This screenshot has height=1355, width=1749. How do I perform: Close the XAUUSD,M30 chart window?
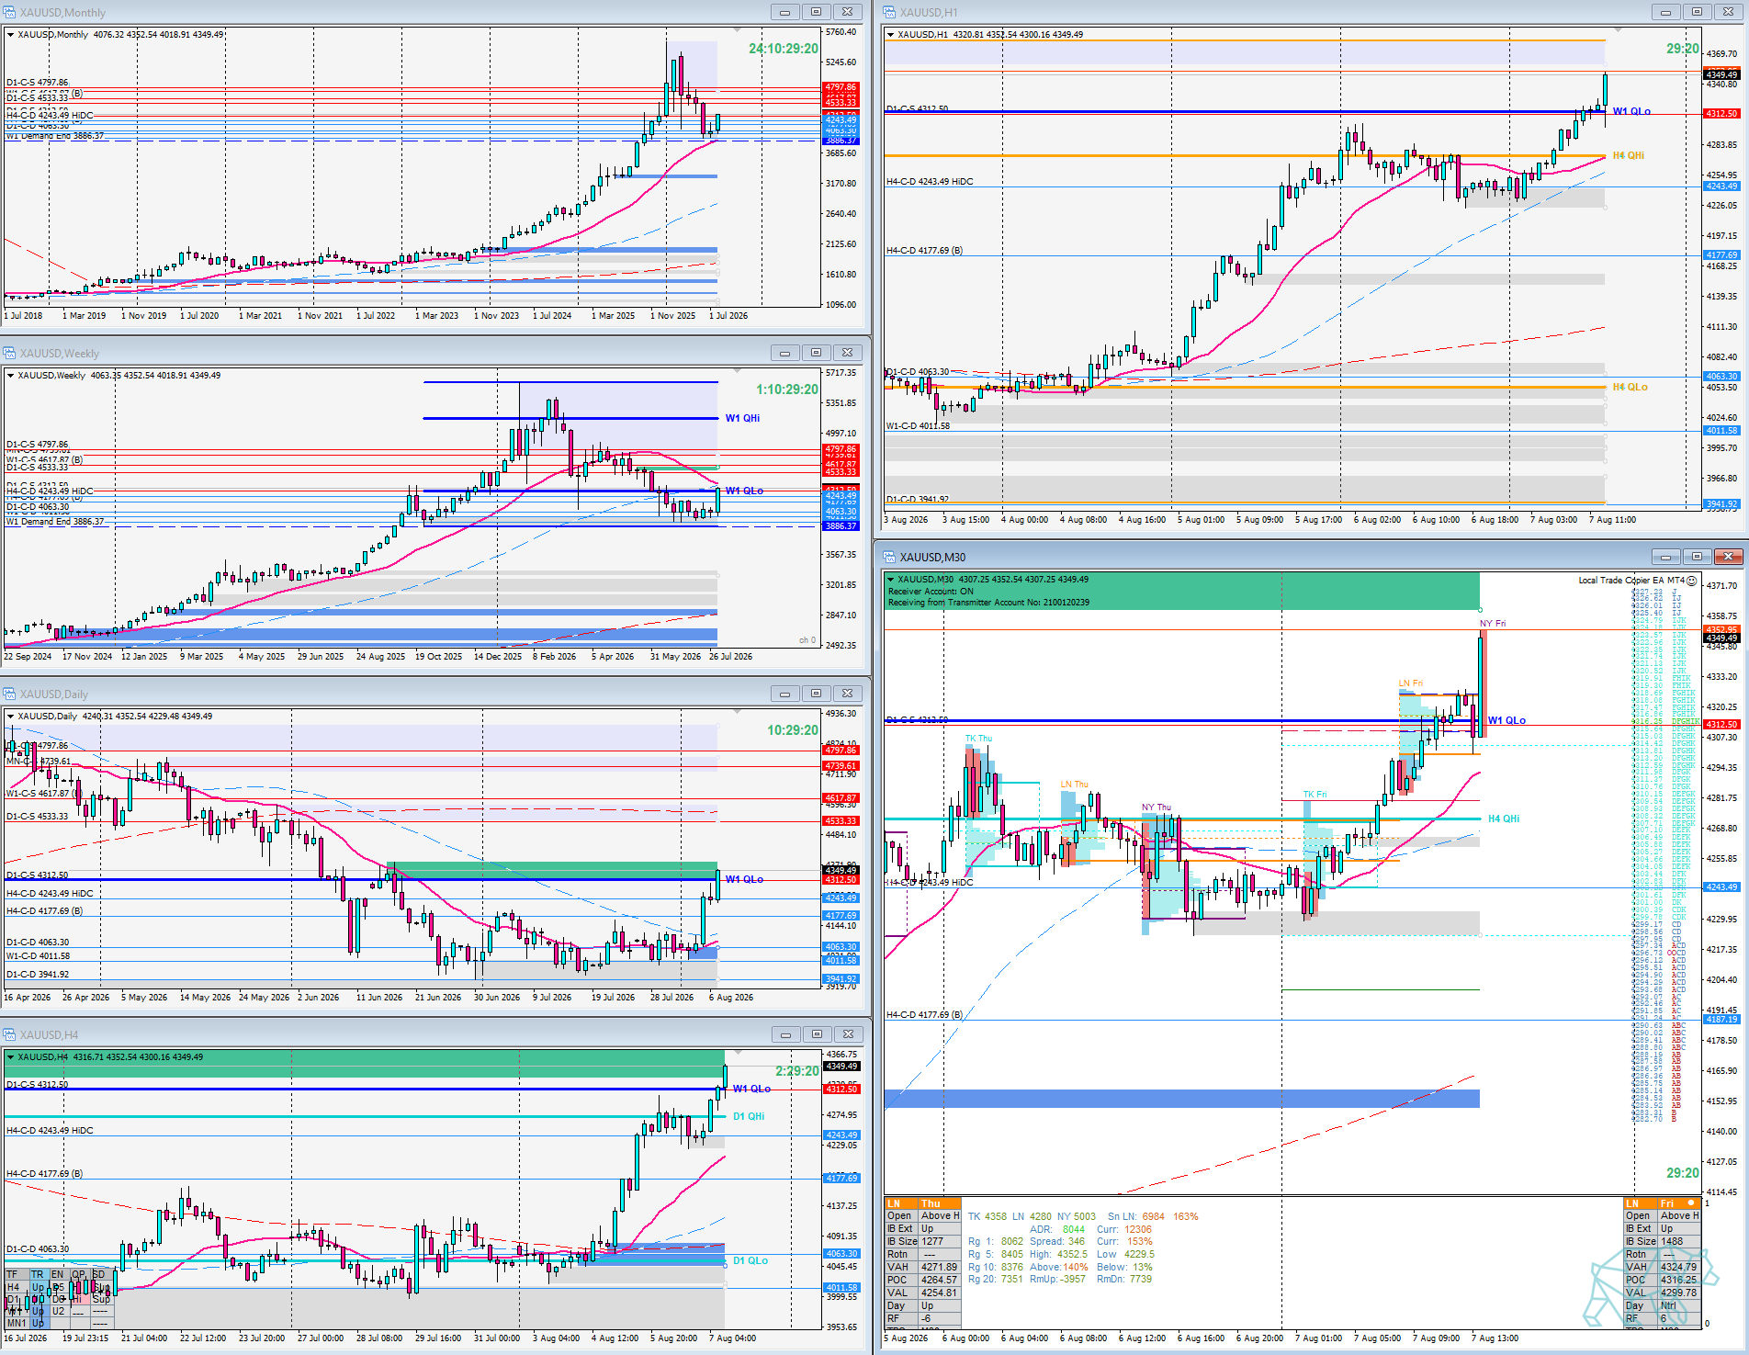(x=1728, y=557)
